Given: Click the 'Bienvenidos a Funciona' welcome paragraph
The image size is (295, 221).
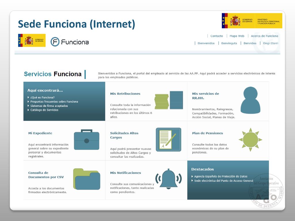Looking at the screenshot, I should [x=186, y=75].
